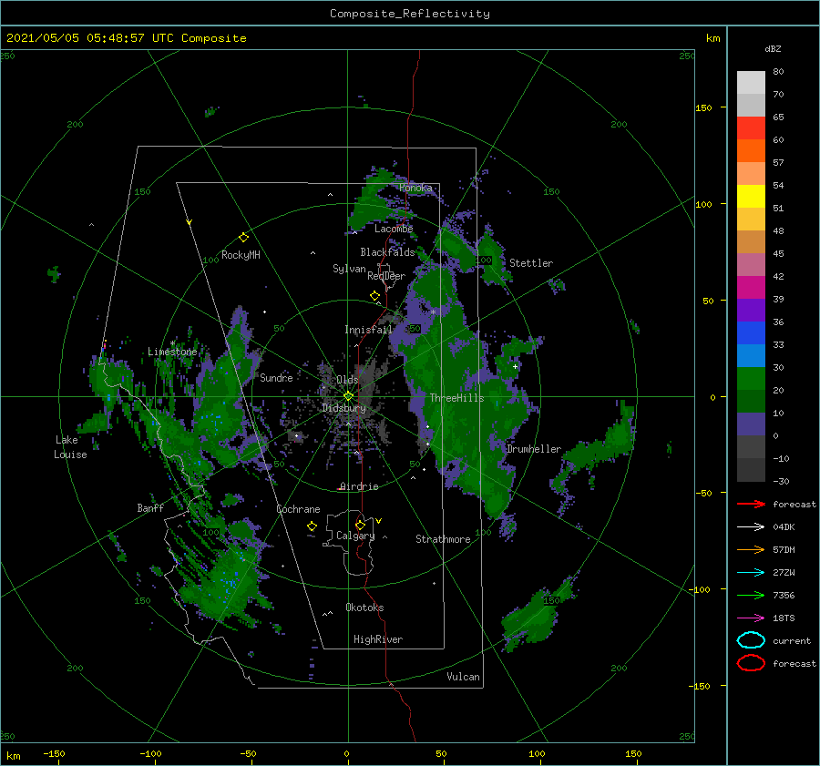
Task: Click the Ponoka city label
Action: pyautogui.click(x=415, y=188)
